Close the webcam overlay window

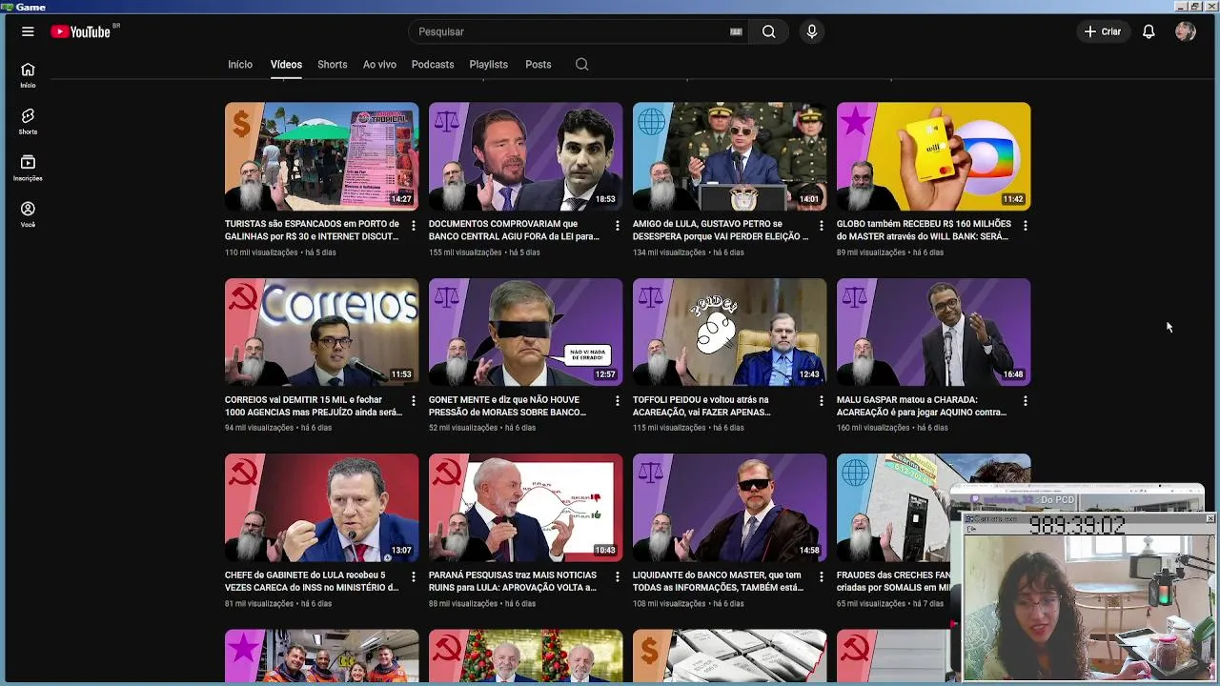(x=1210, y=518)
